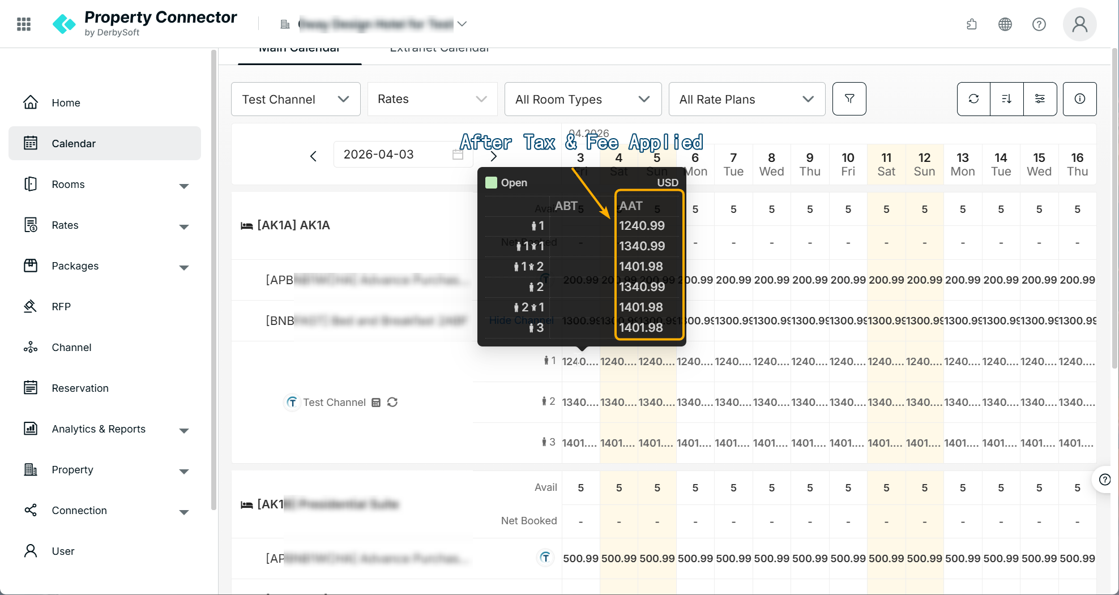Click the 1240.99 AAT rate value
1119x595 pixels.
(x=642, y=225)
